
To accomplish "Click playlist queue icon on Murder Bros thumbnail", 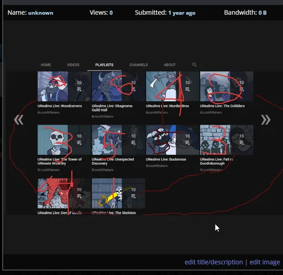I will 187,90.
